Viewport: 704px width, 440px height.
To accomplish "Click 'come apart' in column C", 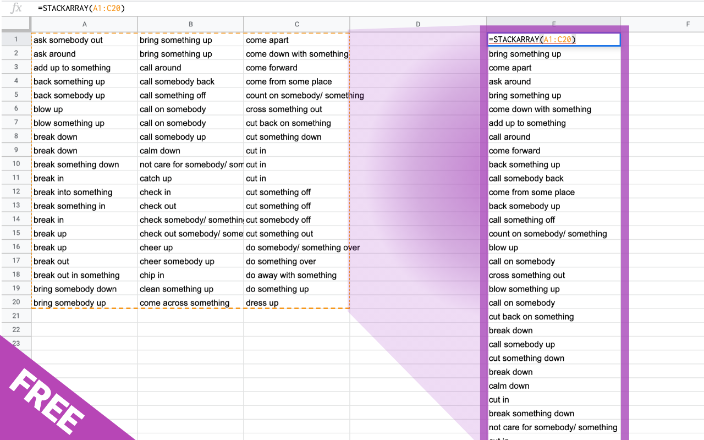I will click(296, 40).
